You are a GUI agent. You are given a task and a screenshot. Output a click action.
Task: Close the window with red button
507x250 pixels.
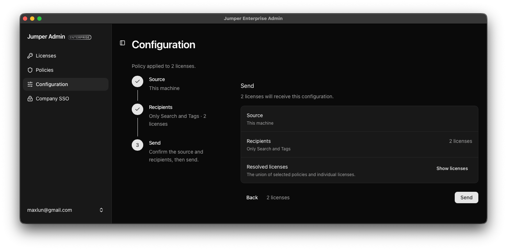[x=25, y=19]
